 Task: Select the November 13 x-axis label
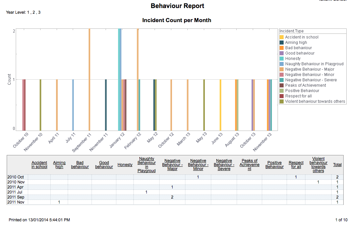coord(262,142)
